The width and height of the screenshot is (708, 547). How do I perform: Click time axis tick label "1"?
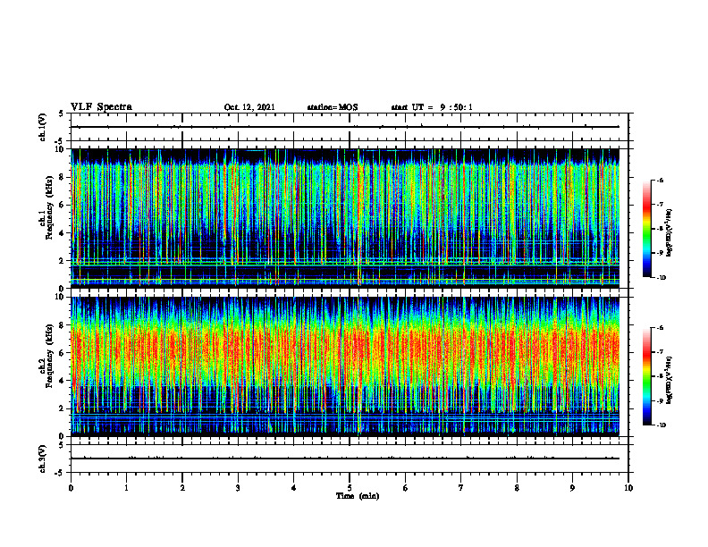pyautogui.click(x=126, y=488)
